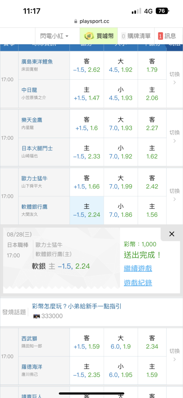
Task: Tap the 繼續遊戲 link
Action: click(138, 268)
